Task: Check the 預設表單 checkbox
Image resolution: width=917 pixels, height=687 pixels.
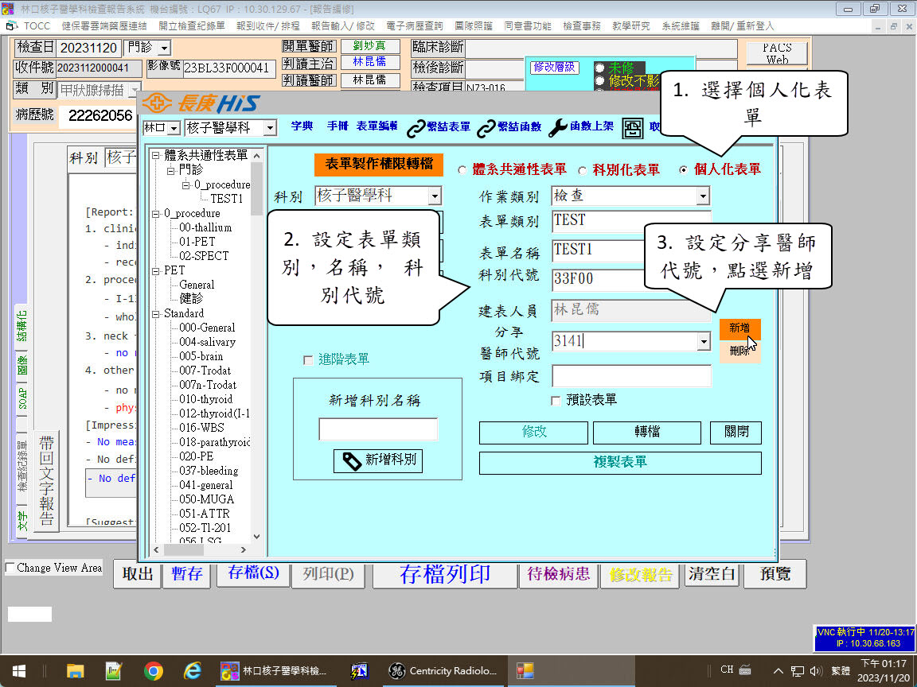Action: click(556, 401)
